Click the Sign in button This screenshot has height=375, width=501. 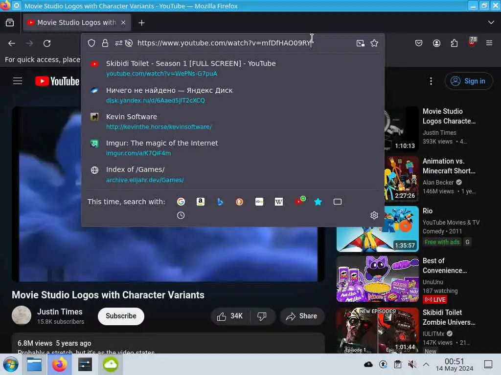point(468,81)
